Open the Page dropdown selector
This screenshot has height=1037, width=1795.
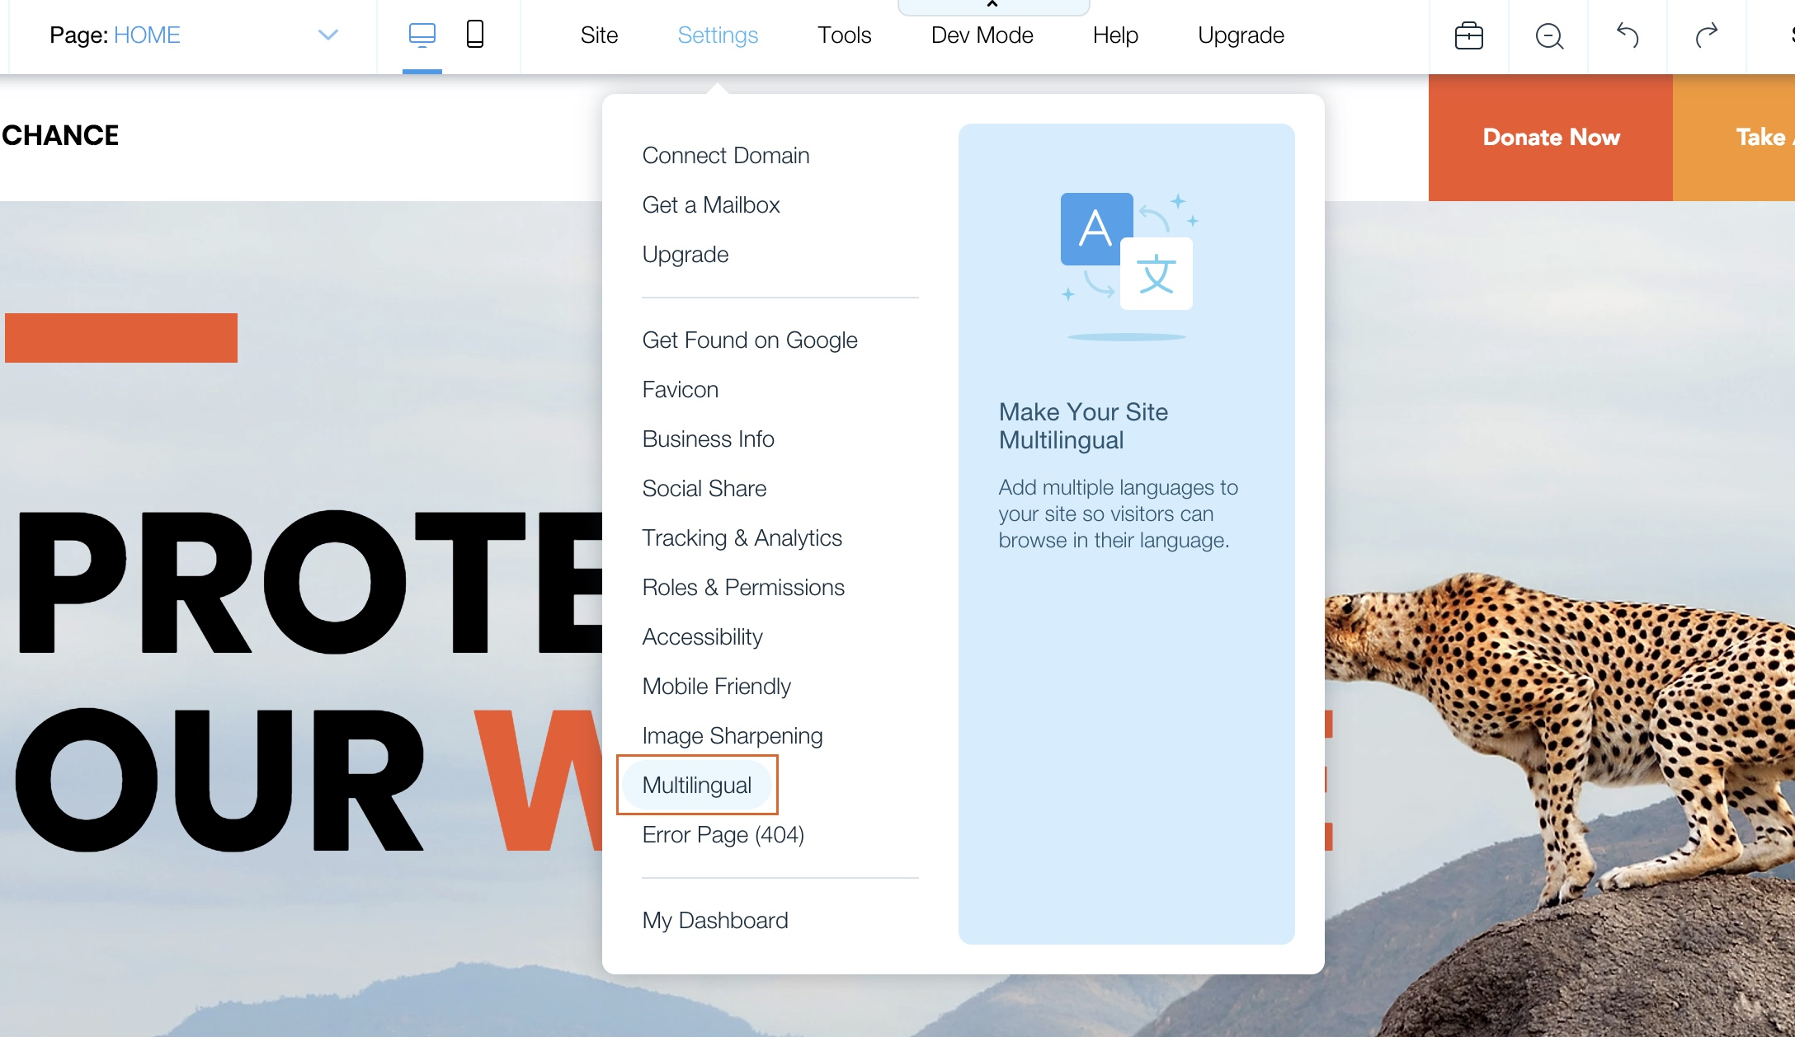pos(328,35)
